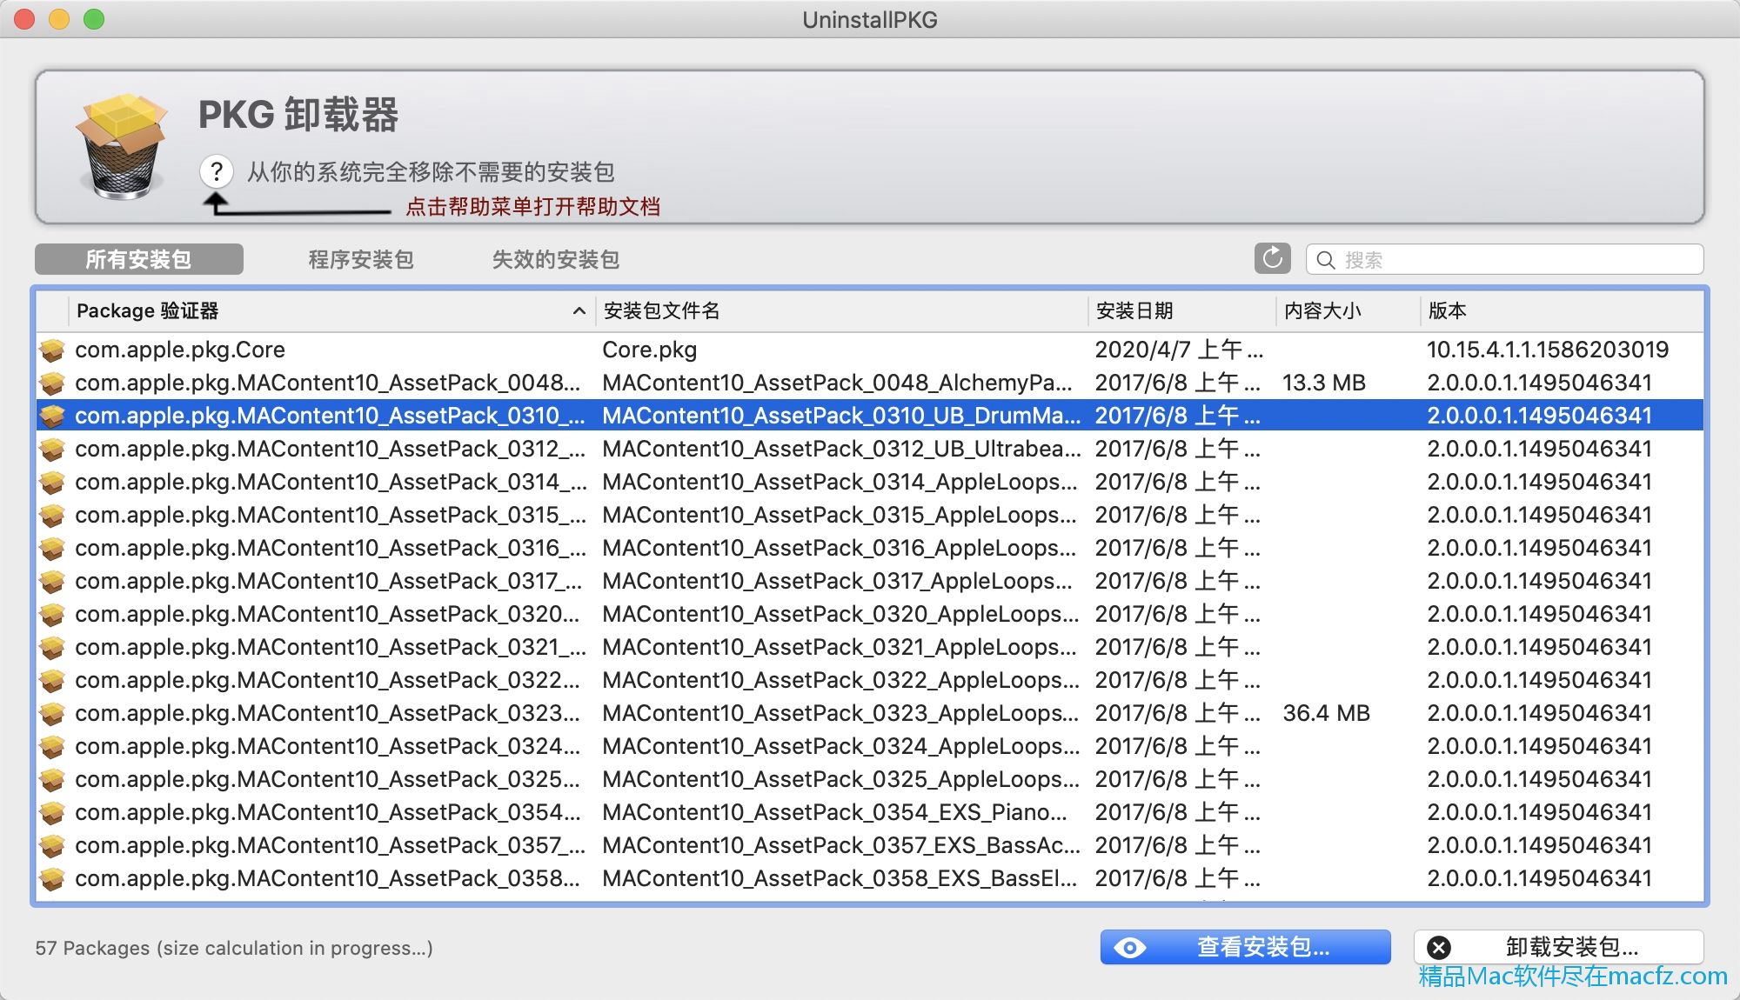1740x1000 pixels.
Task: Select com.apple.pkg.MAContent10_AssetPack_0315 identifier
Action: (331, 515)
